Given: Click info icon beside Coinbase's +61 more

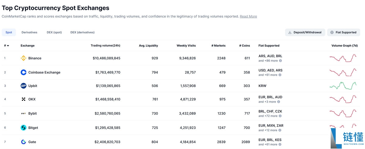Looking at the screenshot, I should click(x=280, y=75).
